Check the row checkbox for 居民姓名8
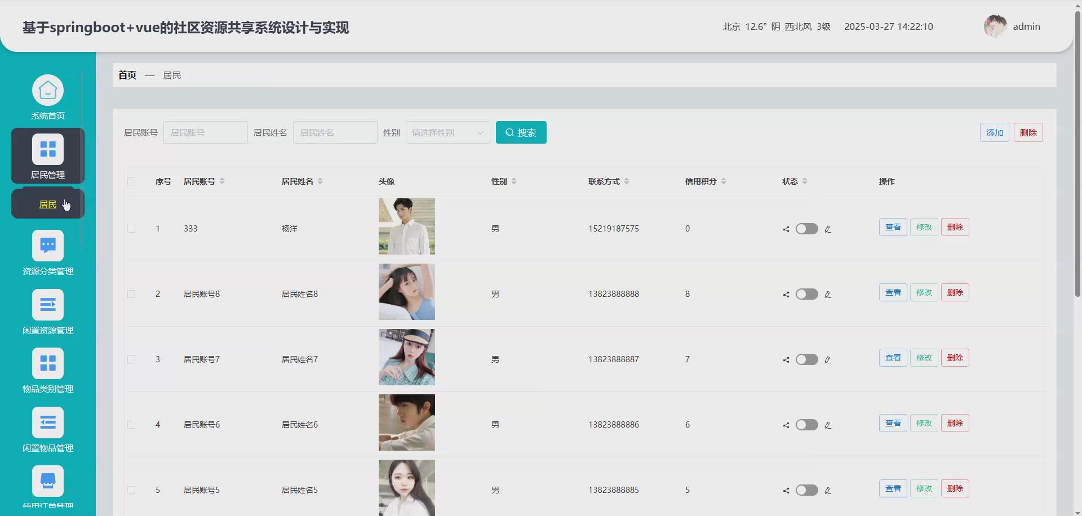The width and height of the screenshot is (1082, 516). [131, 294]
